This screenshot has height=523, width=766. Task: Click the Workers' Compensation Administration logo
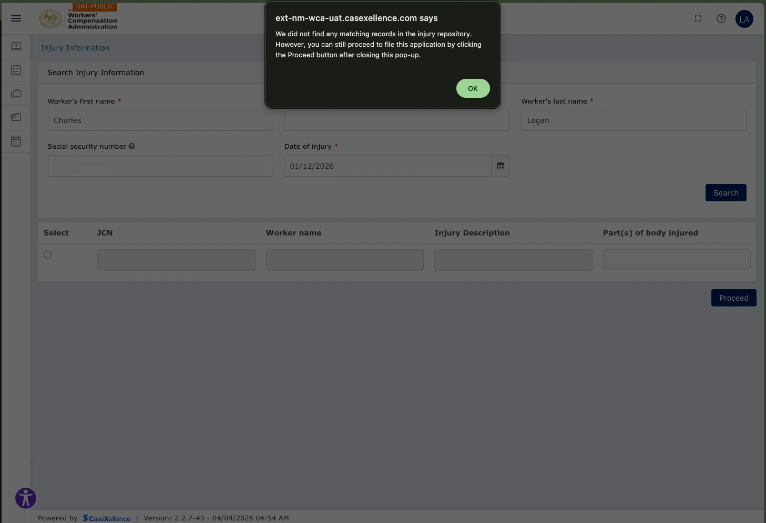click(x=78, y=19)
